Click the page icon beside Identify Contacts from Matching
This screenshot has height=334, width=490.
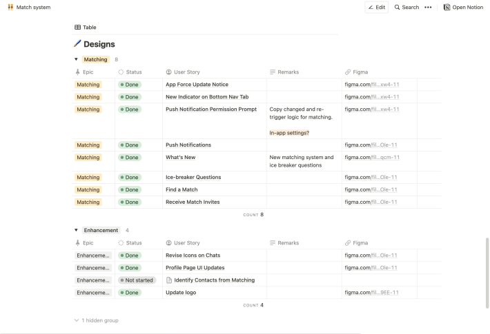169,280
